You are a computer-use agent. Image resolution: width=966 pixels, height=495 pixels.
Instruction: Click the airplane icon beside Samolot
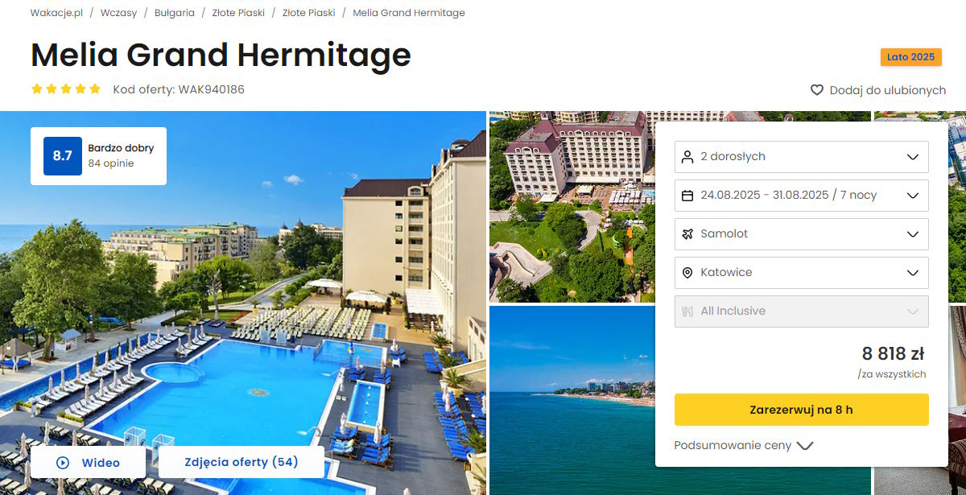point(687,234)
